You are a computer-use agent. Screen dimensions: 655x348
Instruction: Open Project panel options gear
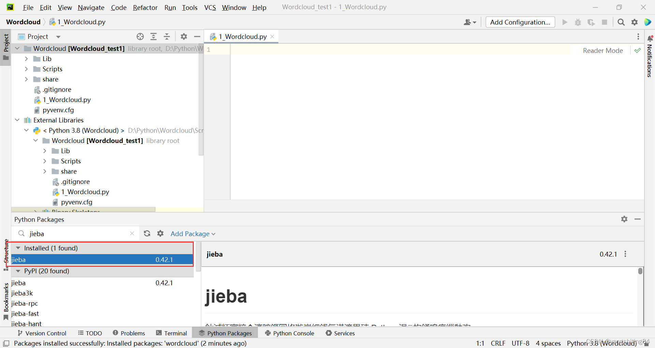pos(184,37)
